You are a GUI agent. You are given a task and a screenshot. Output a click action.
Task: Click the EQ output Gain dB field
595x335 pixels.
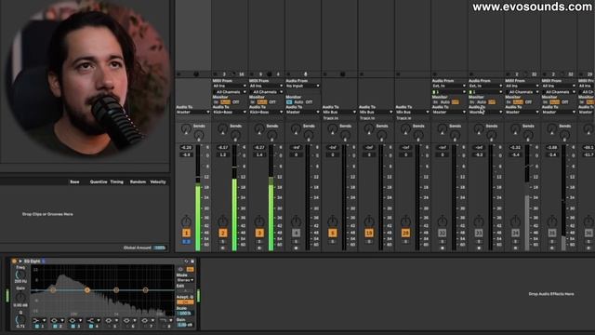coord(185,325)
